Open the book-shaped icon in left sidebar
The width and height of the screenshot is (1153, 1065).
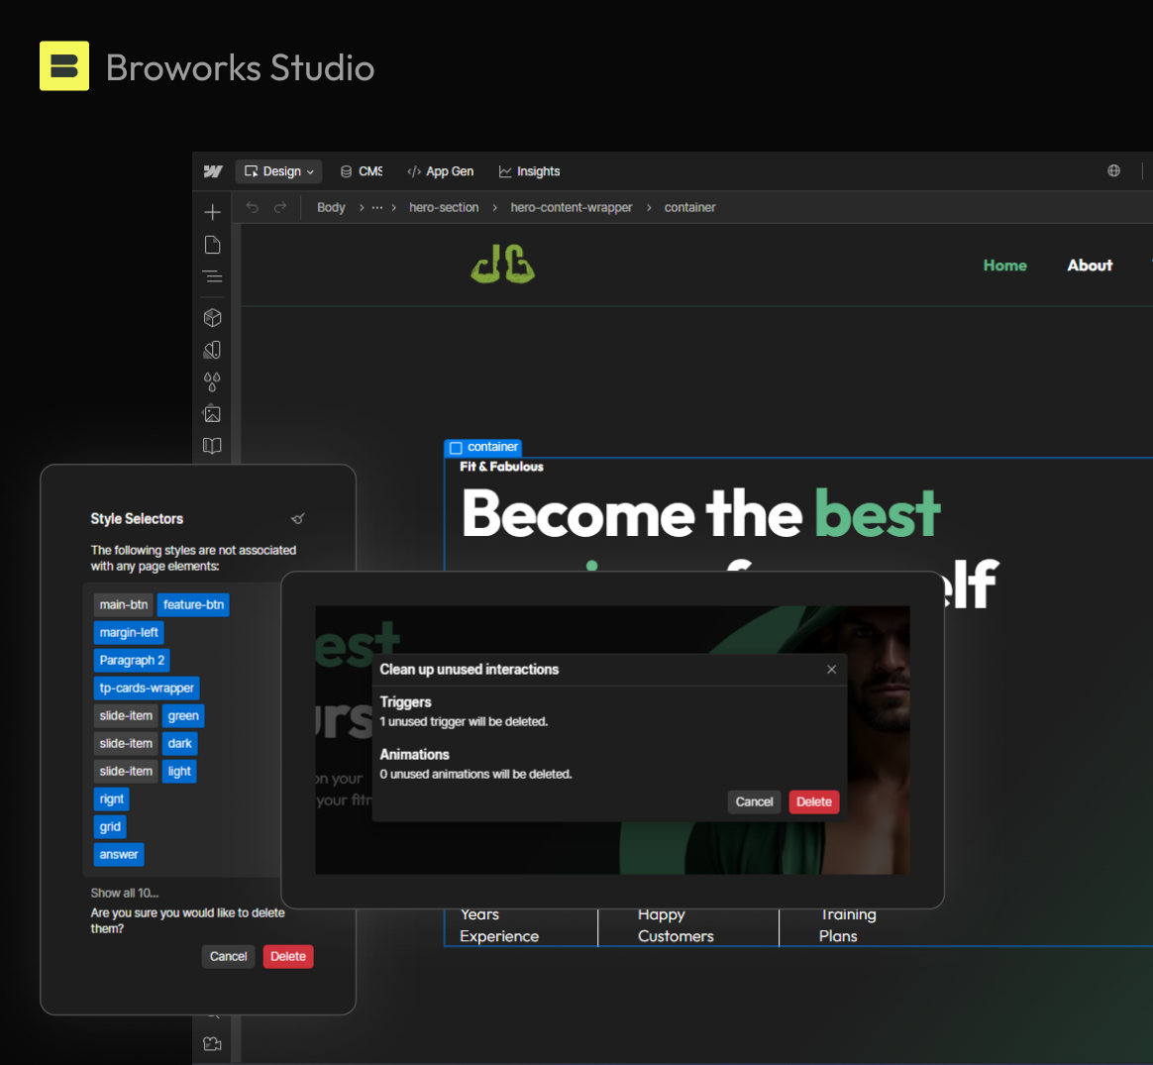click(213, 446)
